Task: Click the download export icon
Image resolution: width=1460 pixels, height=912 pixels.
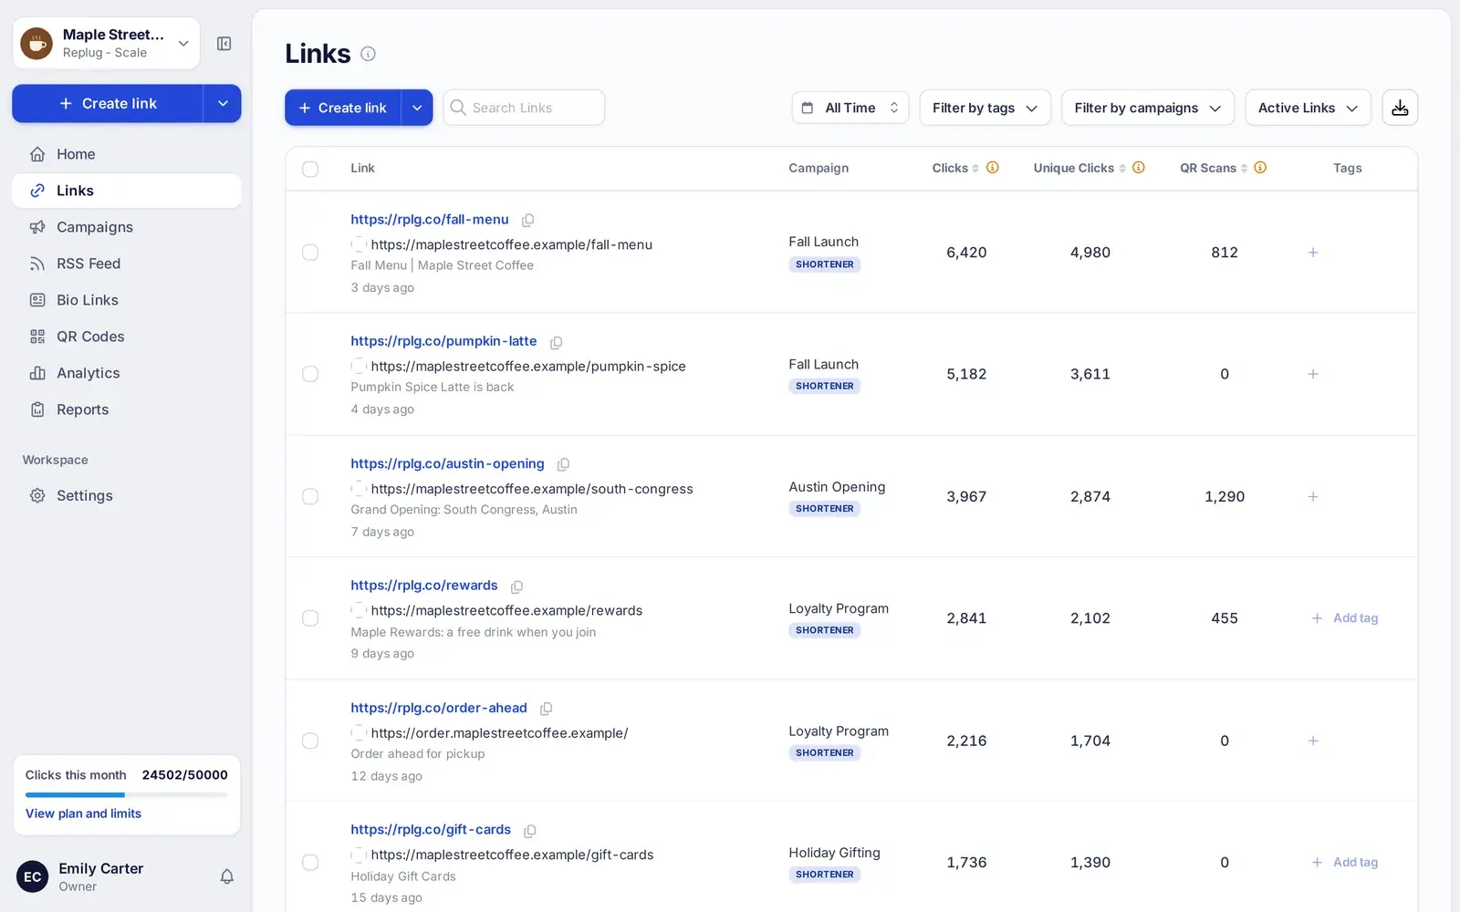Action: pyautogui.click(x=1400, y=108)
